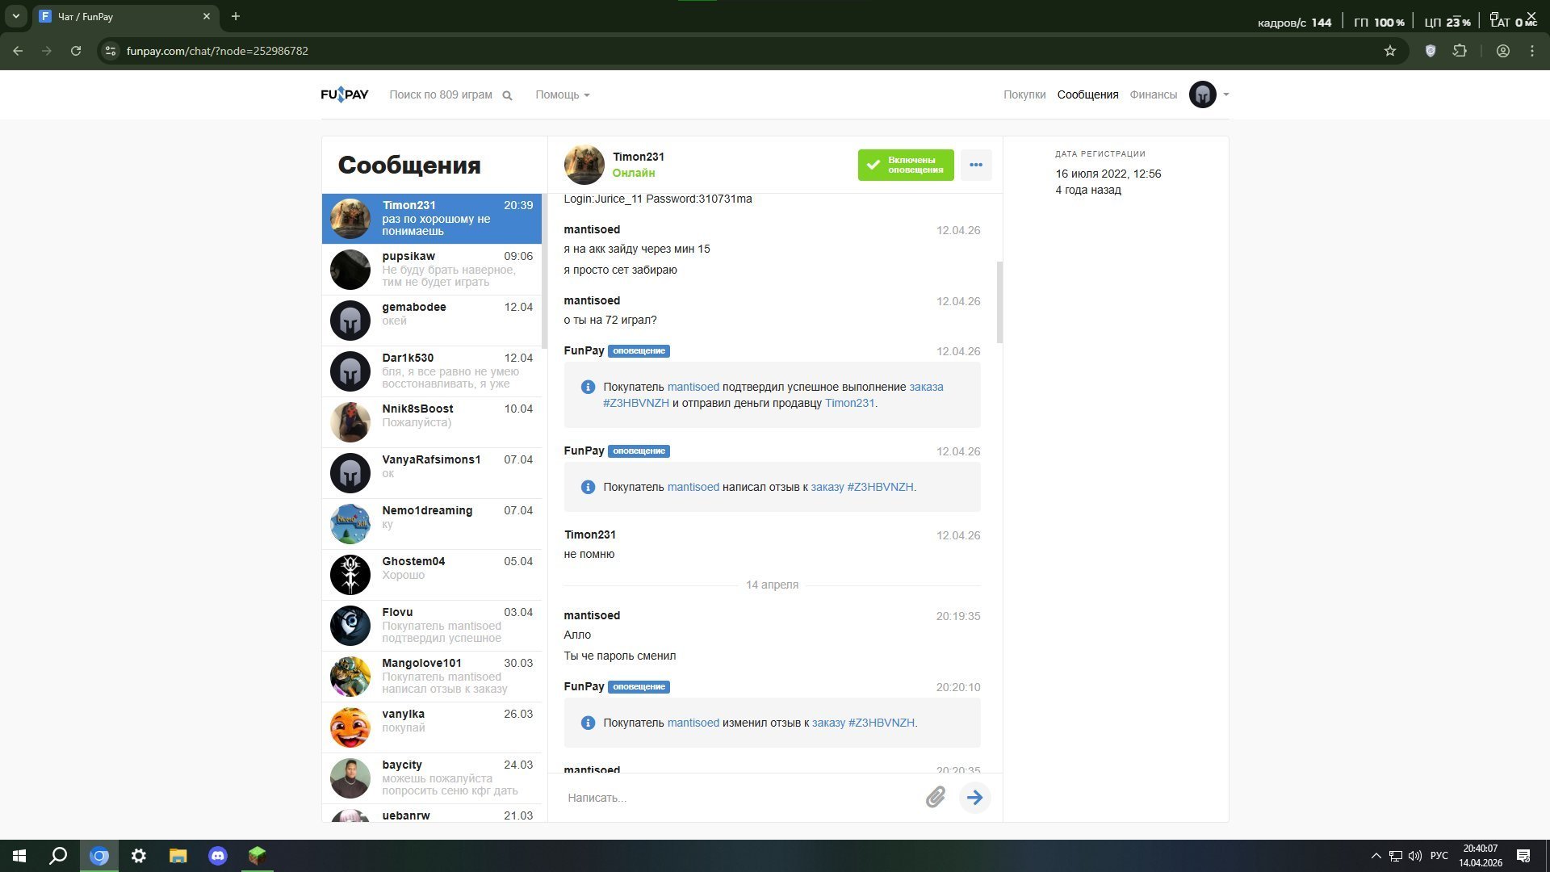The height and width of the screenshot is (872, 1550).
Task: Click the search magnifier next to game search
Action: pyautogui.click(x=507, y=95)
